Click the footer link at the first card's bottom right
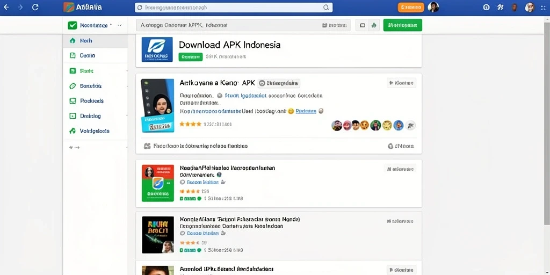 (401, 146)
